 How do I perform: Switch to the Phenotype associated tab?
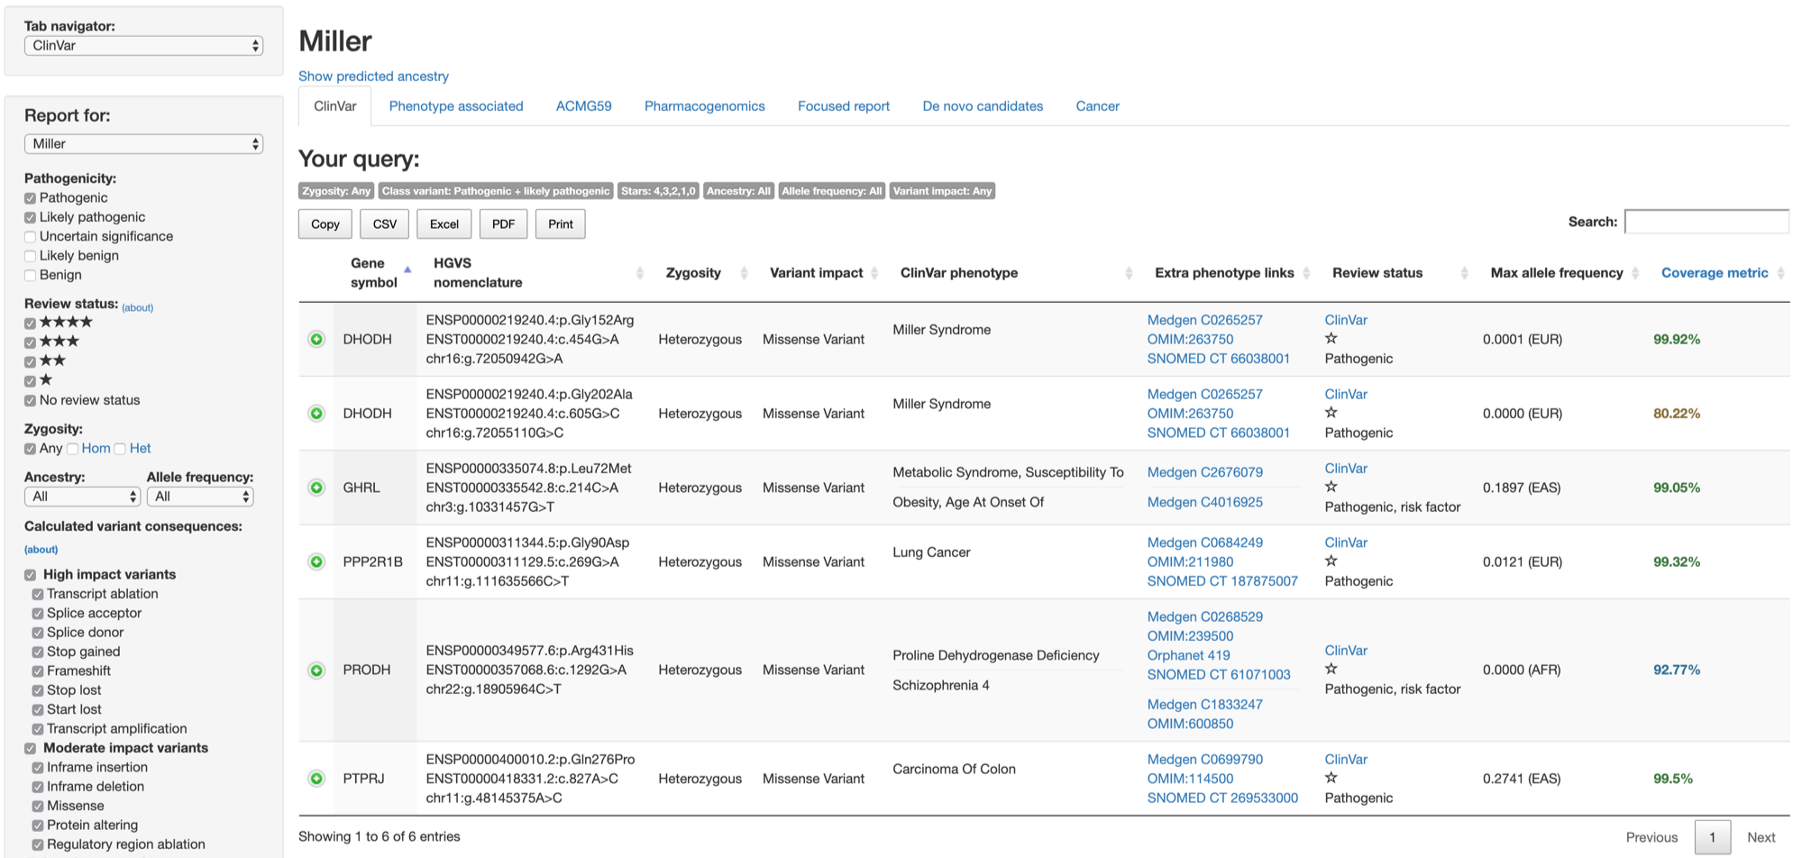[x=456, y=106]
